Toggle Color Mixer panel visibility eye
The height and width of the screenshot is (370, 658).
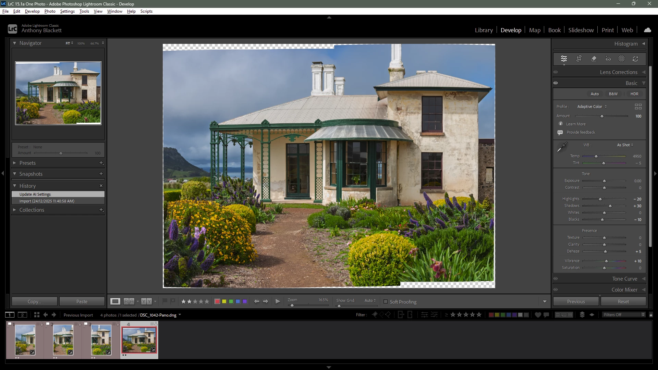tap(556, 290)
